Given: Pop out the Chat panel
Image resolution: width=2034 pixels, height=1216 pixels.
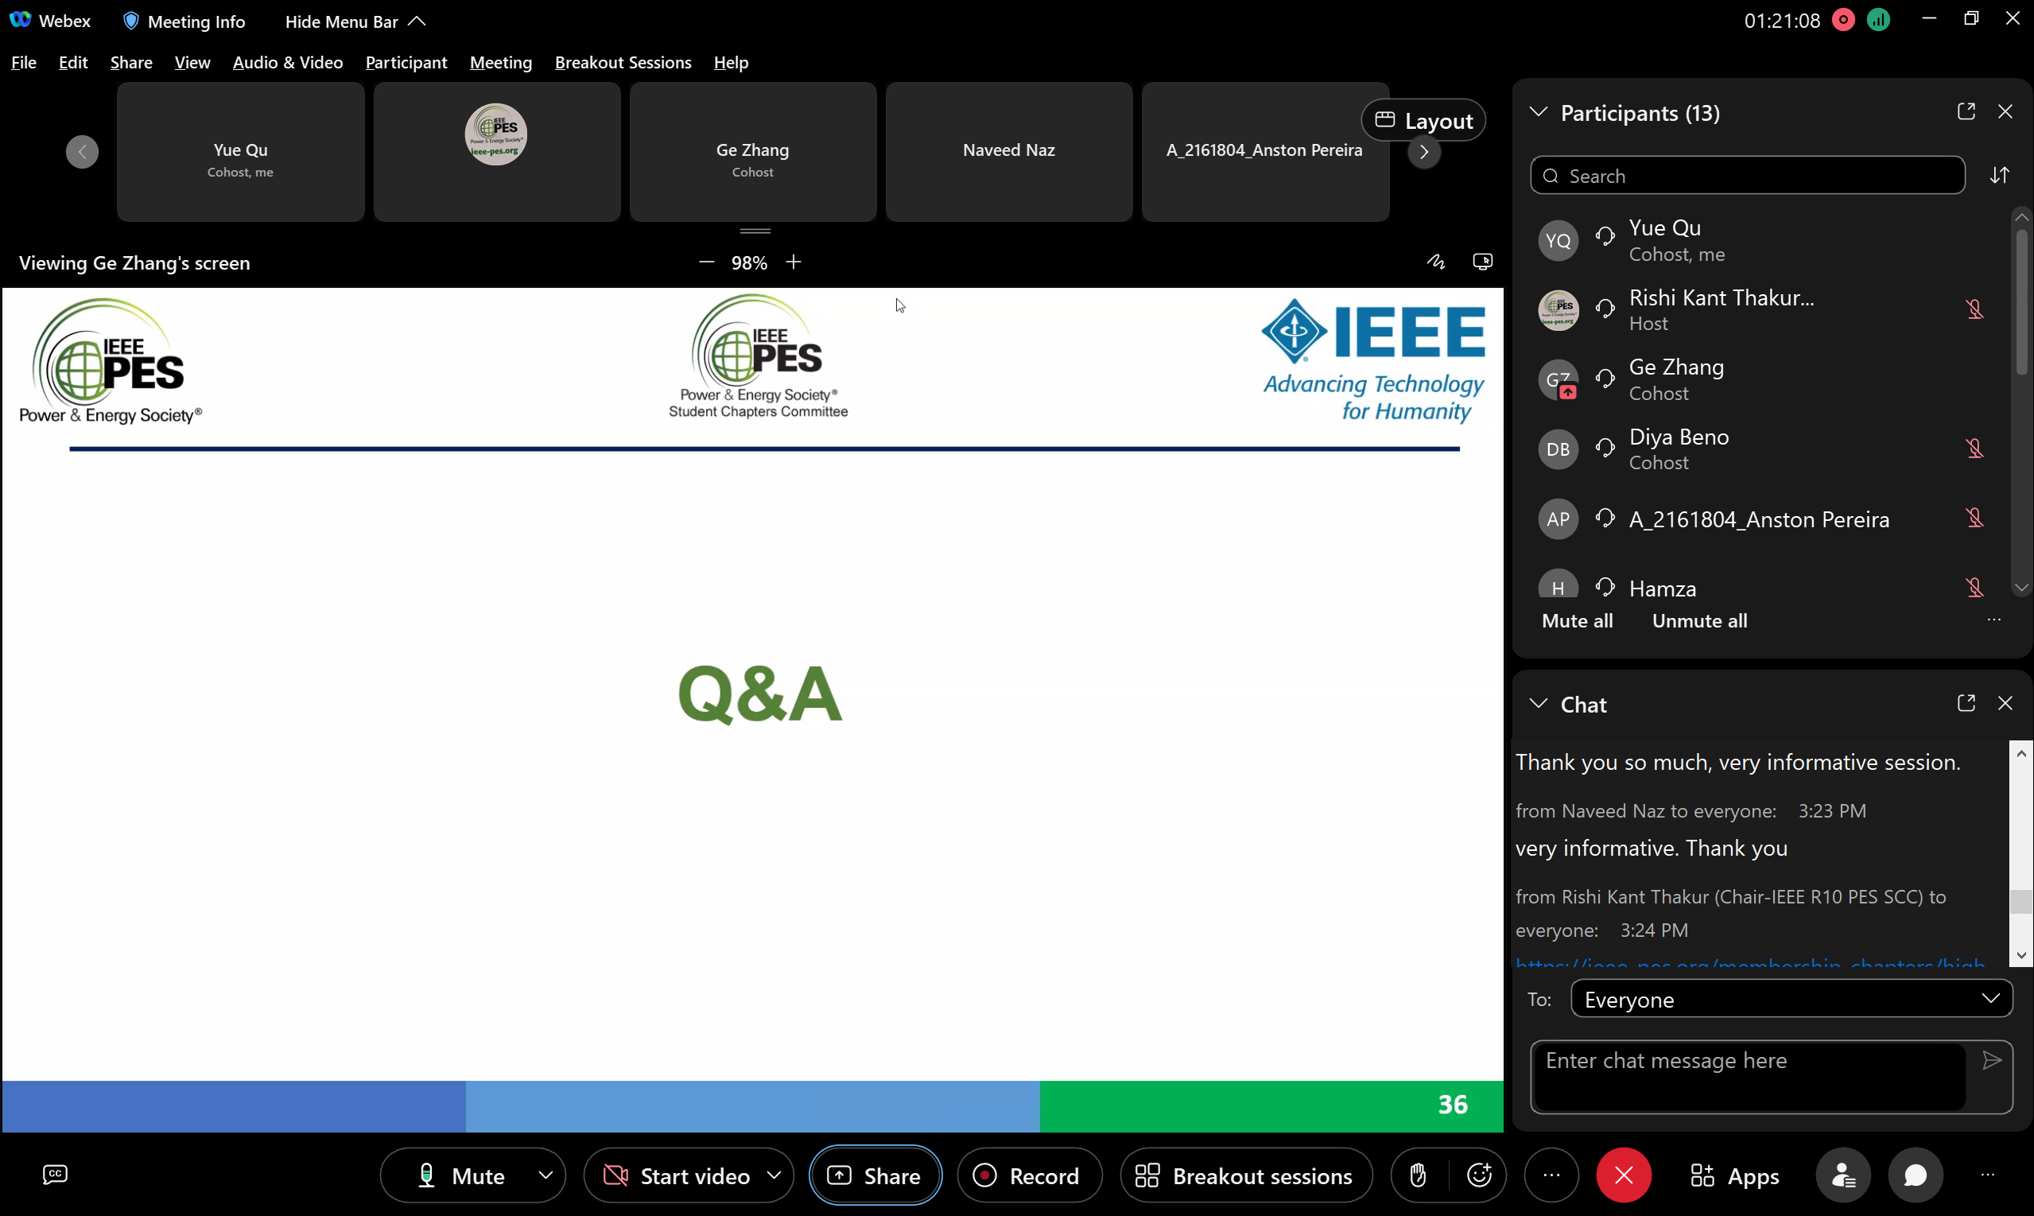Looking at the screenshot, I should click(1966, 703).
